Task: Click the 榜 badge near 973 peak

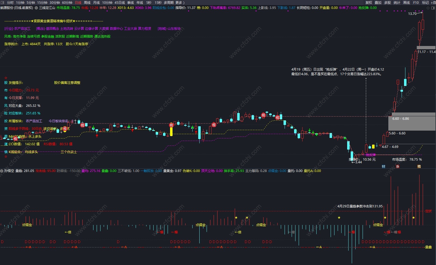Action: point(263,115)
